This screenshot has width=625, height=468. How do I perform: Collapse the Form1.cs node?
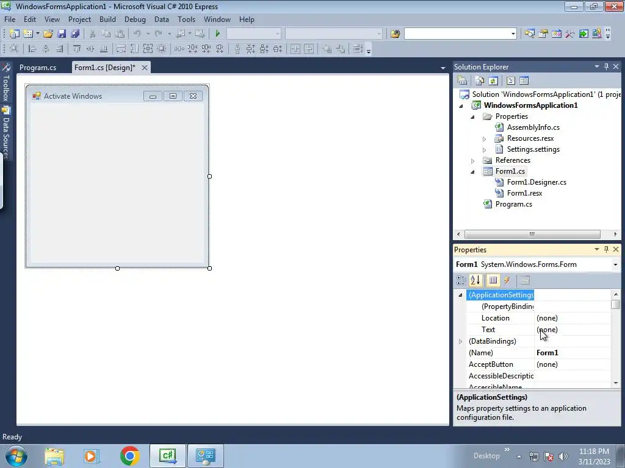tap(473, 172)
